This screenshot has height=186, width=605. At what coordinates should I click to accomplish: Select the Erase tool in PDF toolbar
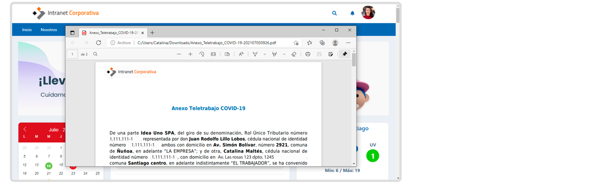(294, 54)
